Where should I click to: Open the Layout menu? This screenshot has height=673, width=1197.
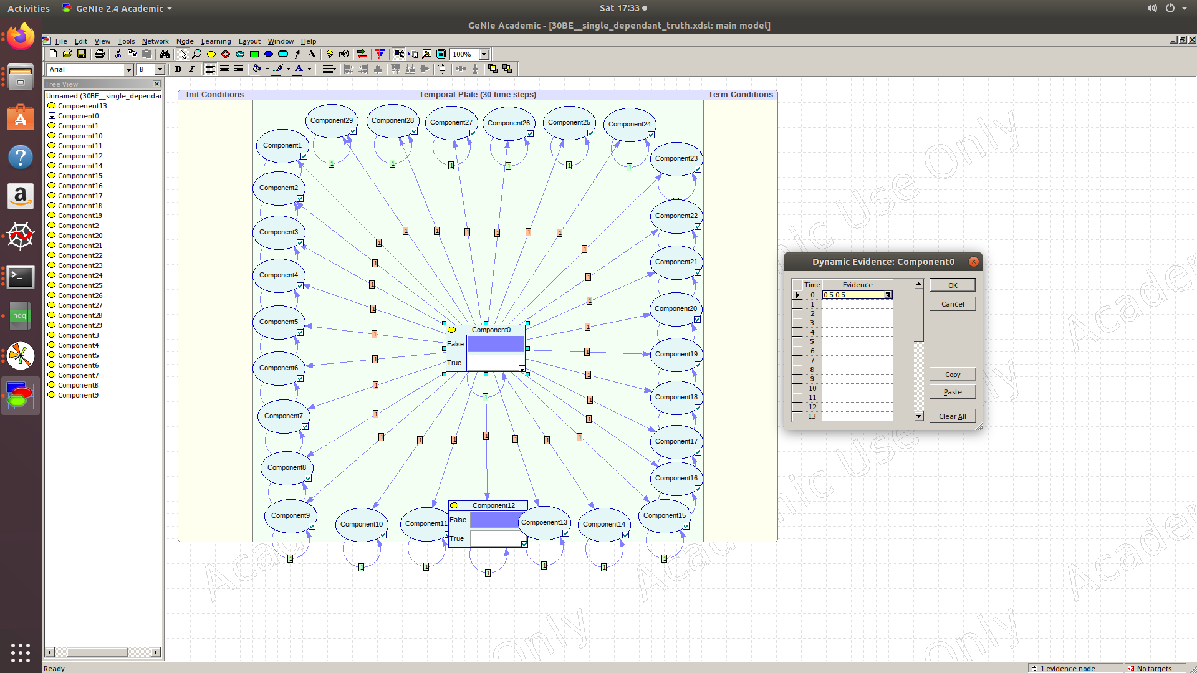point(249,41)
